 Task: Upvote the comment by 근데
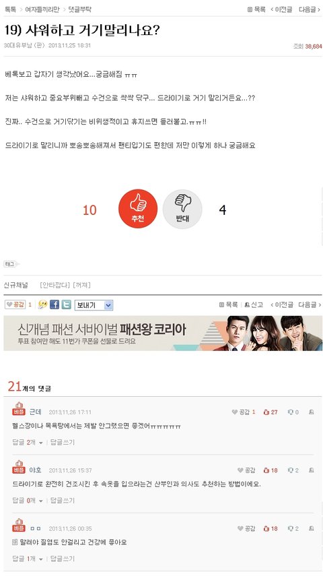271,412
